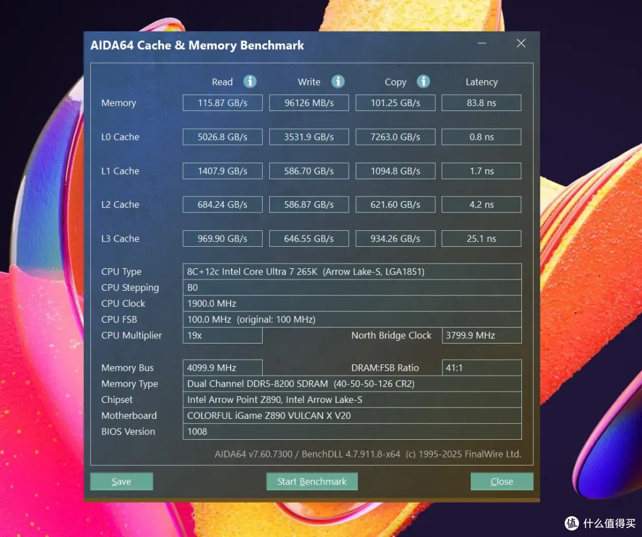The height and width of the screenshot is (537, 642).
Task: Click L2 Cache Copy 621.60 GB/s
Action: point(395,204)
